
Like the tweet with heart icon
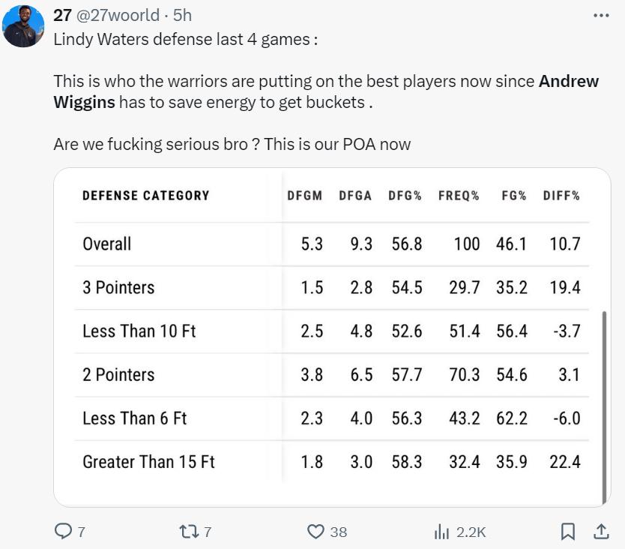pyautogui.click(x=316, y=531)
